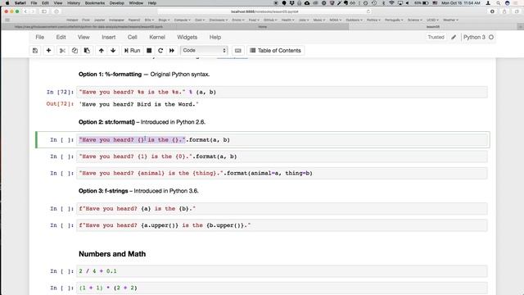Open Spotlight search in the menu bar

[x=499, y=3]
